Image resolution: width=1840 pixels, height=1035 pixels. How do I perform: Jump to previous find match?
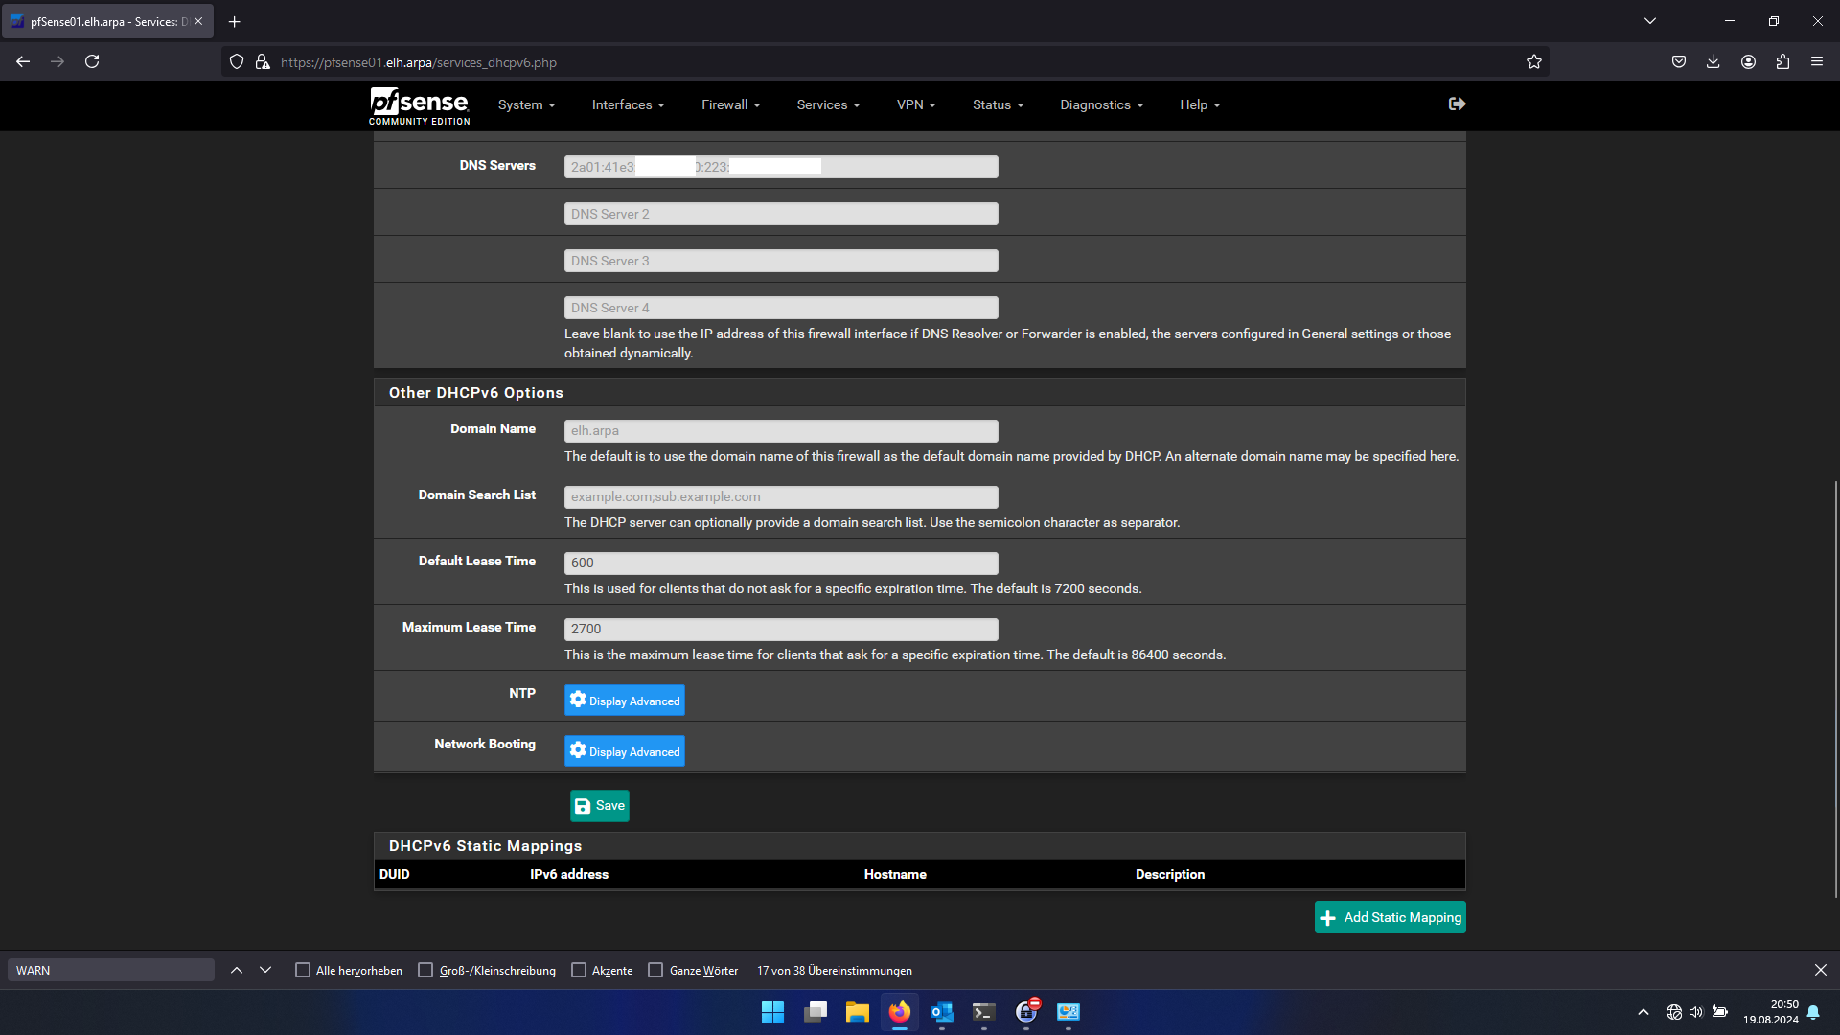click(x=237, y=970)
